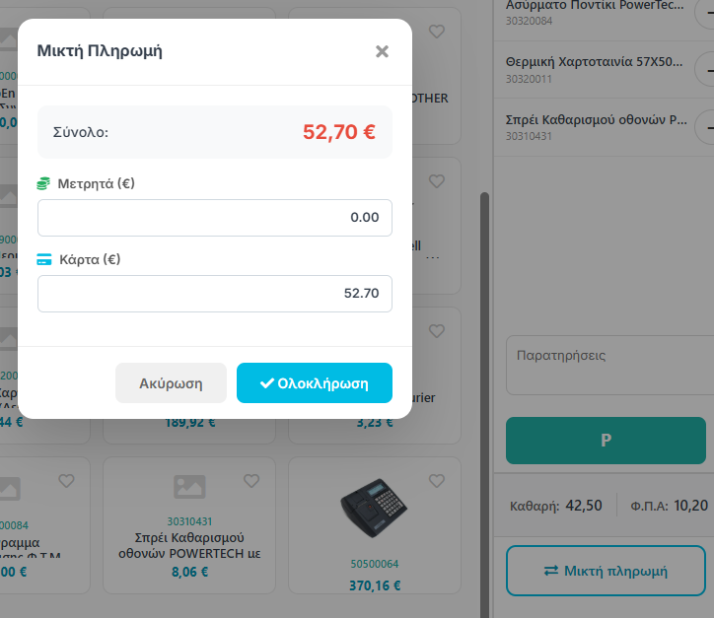This screenshot has height=618, width=714.
Task: Close the Μικτή Πληρωμή dialog with X
Action: (x=382, y=51)
